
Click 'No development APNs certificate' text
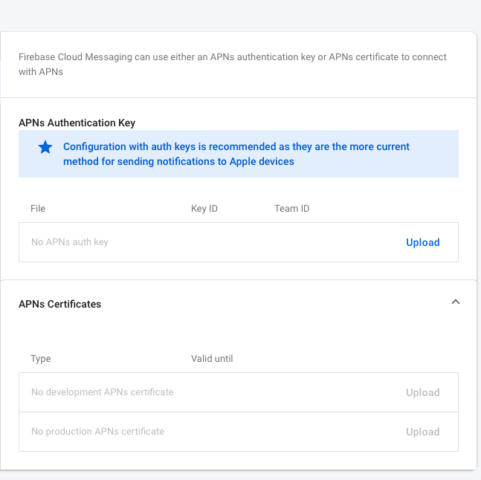[102, 392]
